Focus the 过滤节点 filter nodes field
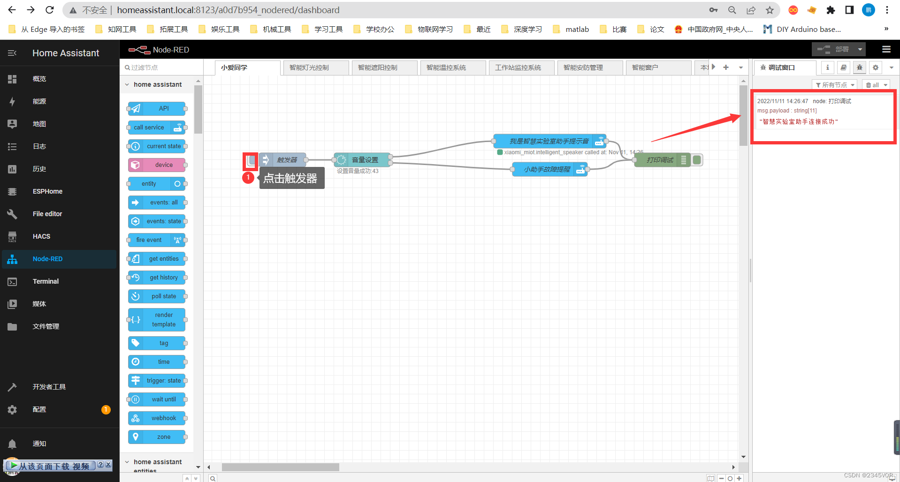The image size is (900, 482). [161, 68]
